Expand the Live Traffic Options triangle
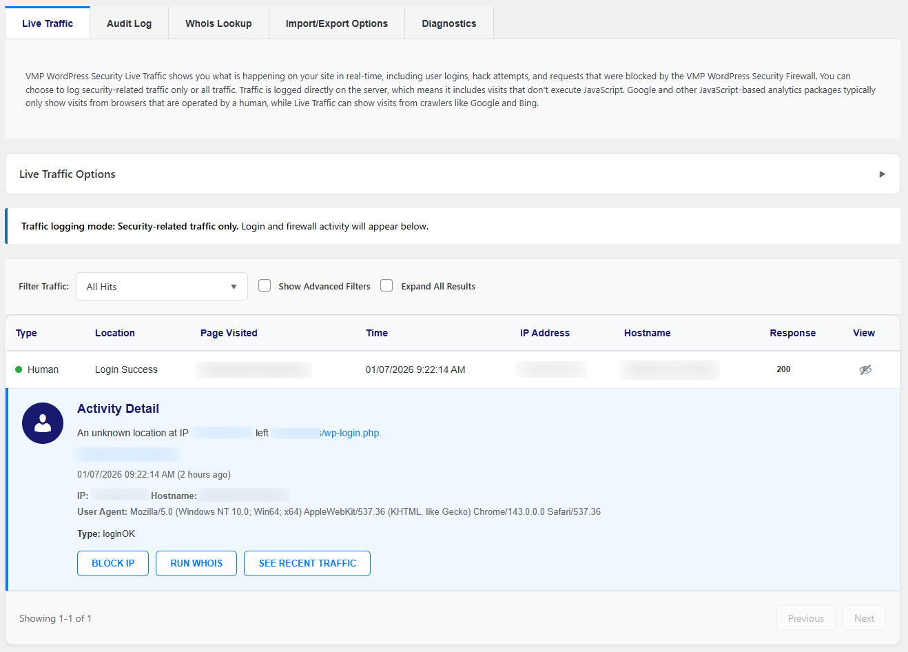This screenshot has height=652, width=908. click(882, 174)
